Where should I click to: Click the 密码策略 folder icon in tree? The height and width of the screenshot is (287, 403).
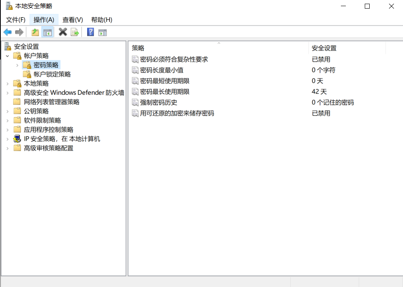[x=27, y=65]
